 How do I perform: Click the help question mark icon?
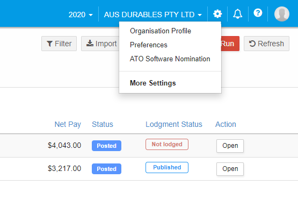[258, 13]
